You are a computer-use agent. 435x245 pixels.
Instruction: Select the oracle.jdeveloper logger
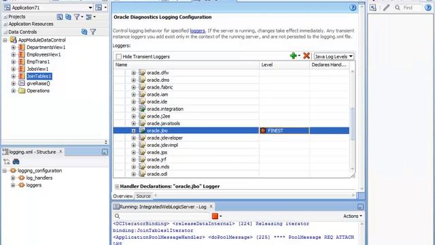click(164, 137)
